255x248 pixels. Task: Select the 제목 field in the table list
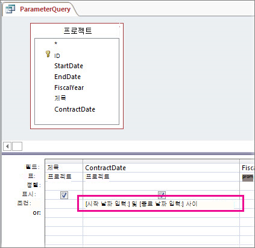60,98
